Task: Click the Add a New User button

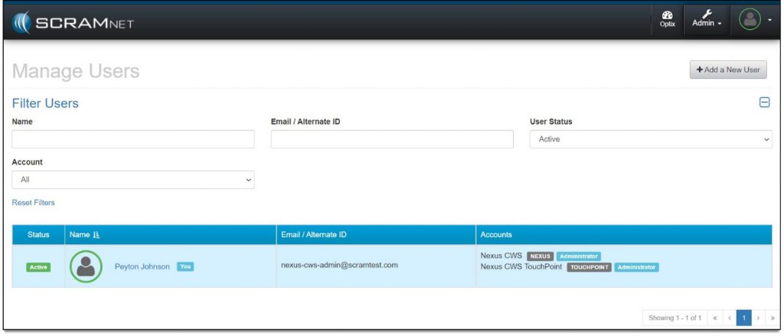Action: click(x=727, y=70)
